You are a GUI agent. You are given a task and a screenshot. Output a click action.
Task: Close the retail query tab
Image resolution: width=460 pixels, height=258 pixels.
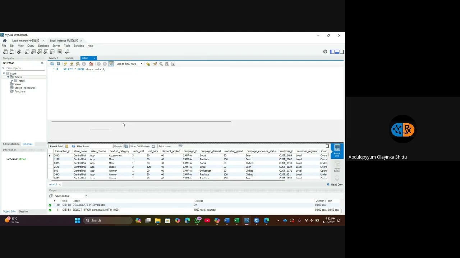pyautogui.click(x=95, y=58)
